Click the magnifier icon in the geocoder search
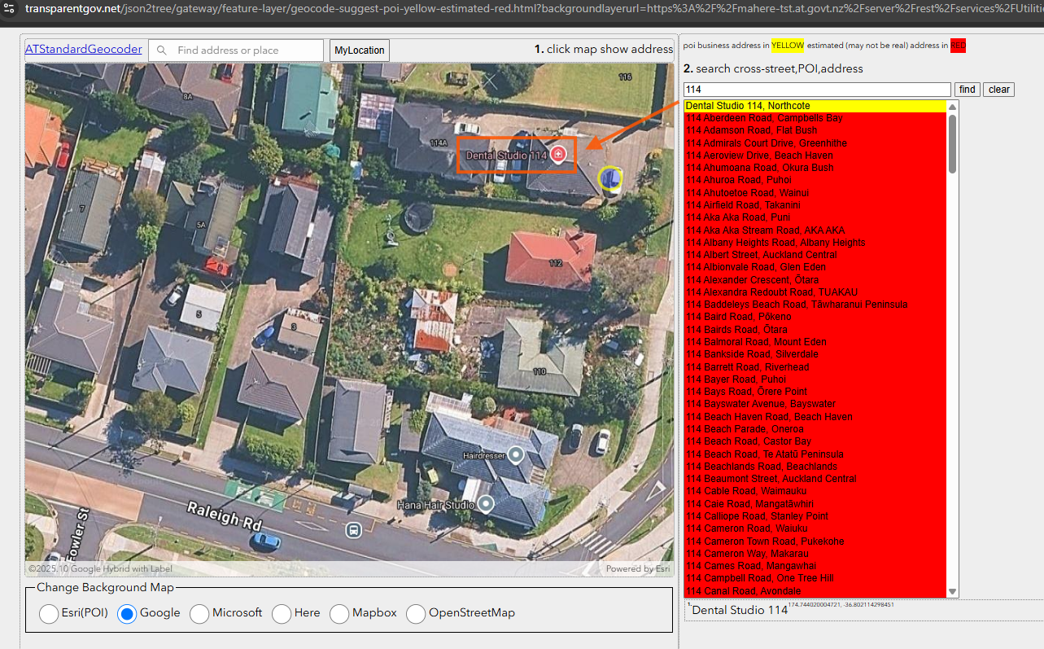The height and width of the screenshot is (649, 1044). tap(162, 50)
